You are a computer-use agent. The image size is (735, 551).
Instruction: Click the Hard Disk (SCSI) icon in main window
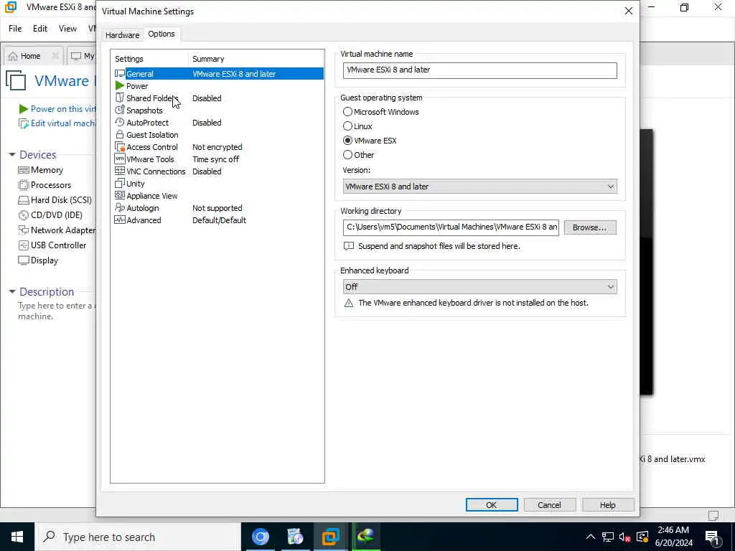pyautogui.click(x=24, y=200)
